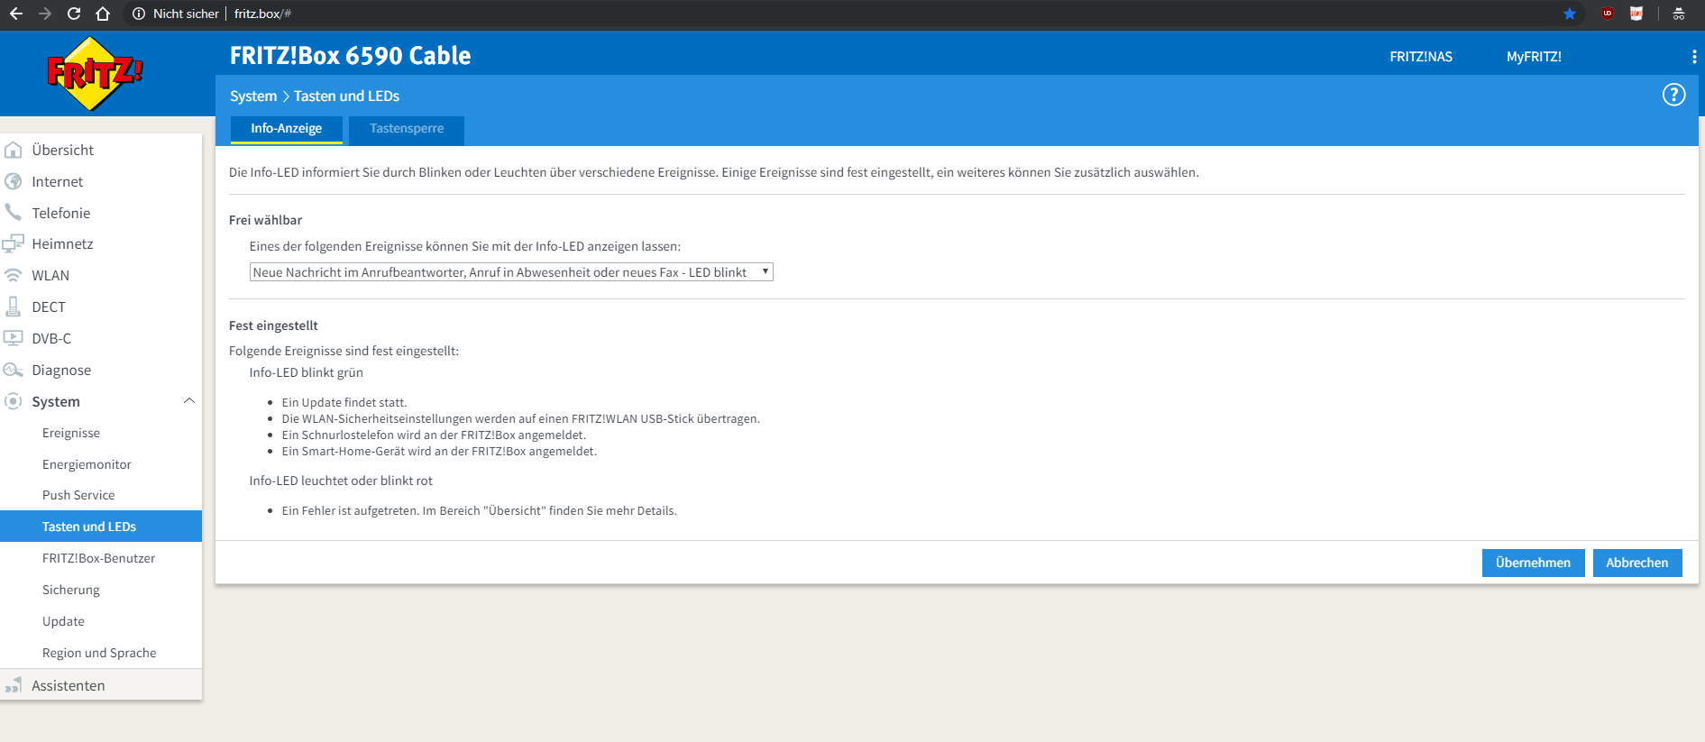This screenshot has width=1705, height=742.
Task: Click the Übersicht home icon
Action: [14, 150]
